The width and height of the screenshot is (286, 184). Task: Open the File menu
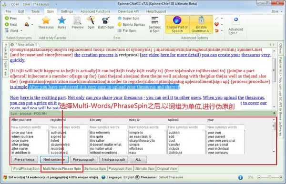[x=8, y=11]
